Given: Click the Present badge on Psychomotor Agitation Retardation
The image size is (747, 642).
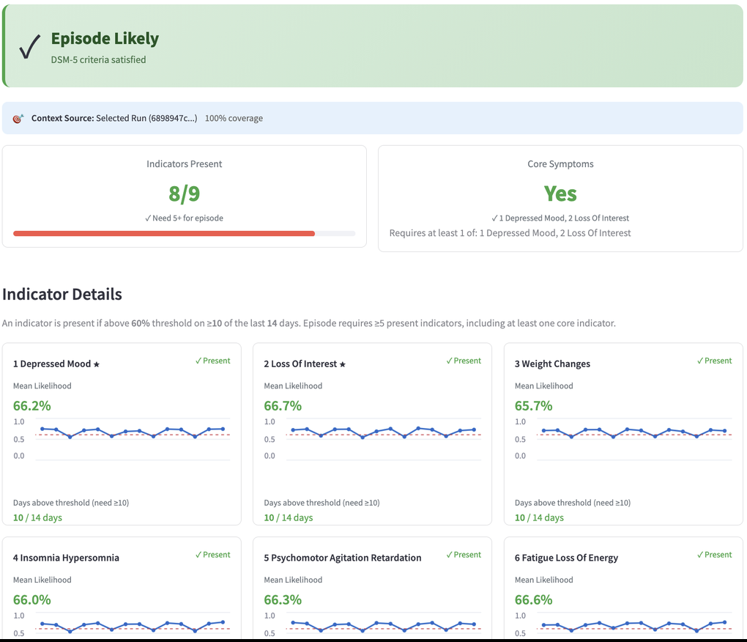Looking at the screenshot, I should click(x=464, y=555).
